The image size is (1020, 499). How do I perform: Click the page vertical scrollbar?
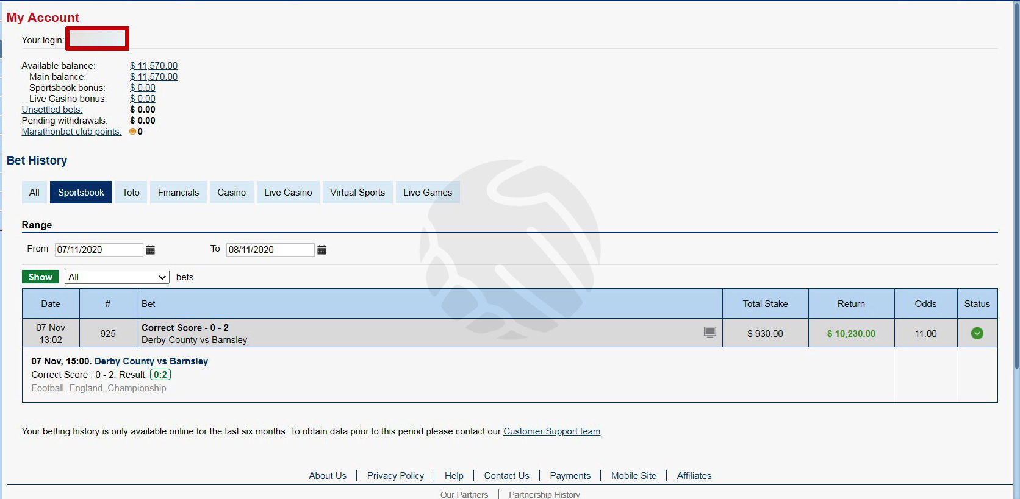coord(1016,185)
